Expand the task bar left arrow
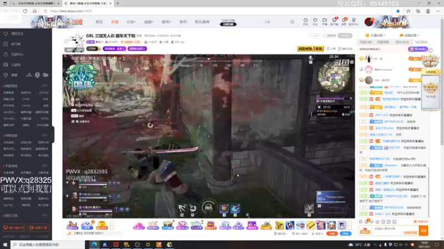The width and height of the screenshot is (444, 249). point(112,225)
